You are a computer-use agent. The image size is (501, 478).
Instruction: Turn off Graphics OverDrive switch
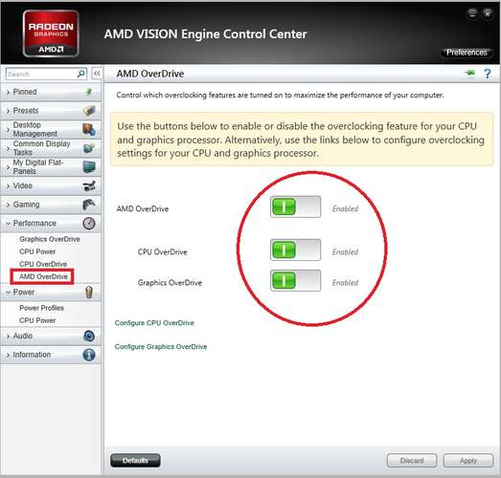pos(295,281)
